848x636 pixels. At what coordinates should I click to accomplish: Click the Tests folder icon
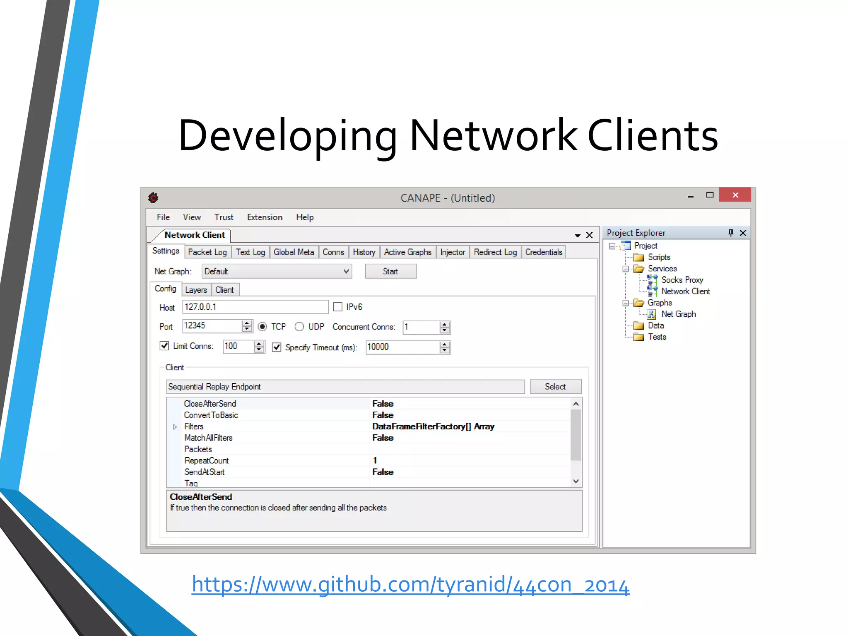pos(638,337)
